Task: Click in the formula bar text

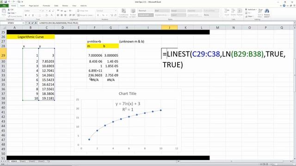Action: 58,23
